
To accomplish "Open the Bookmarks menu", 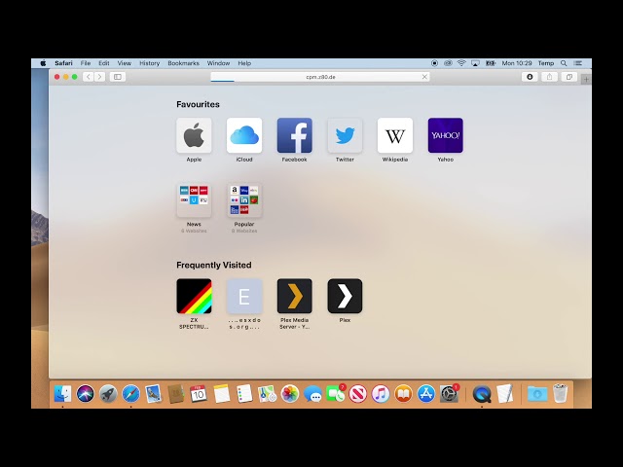I will (x=184, y=63).
